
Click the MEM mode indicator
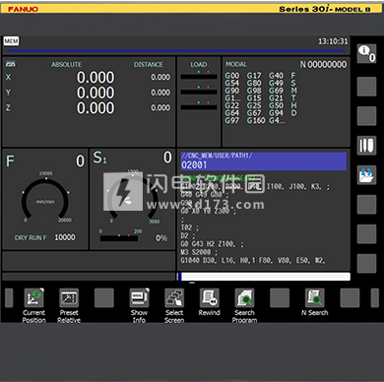tap(11, 41)
